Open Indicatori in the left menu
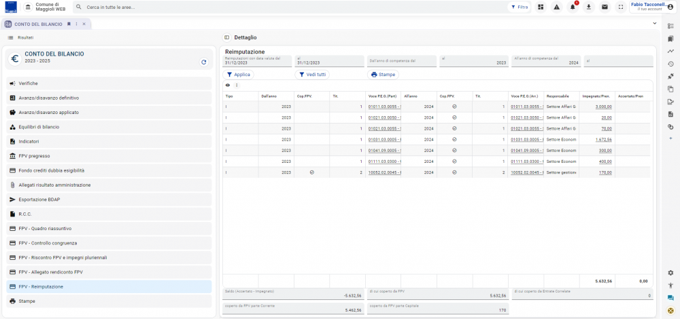The image size is (680, 319). point(109,142)
